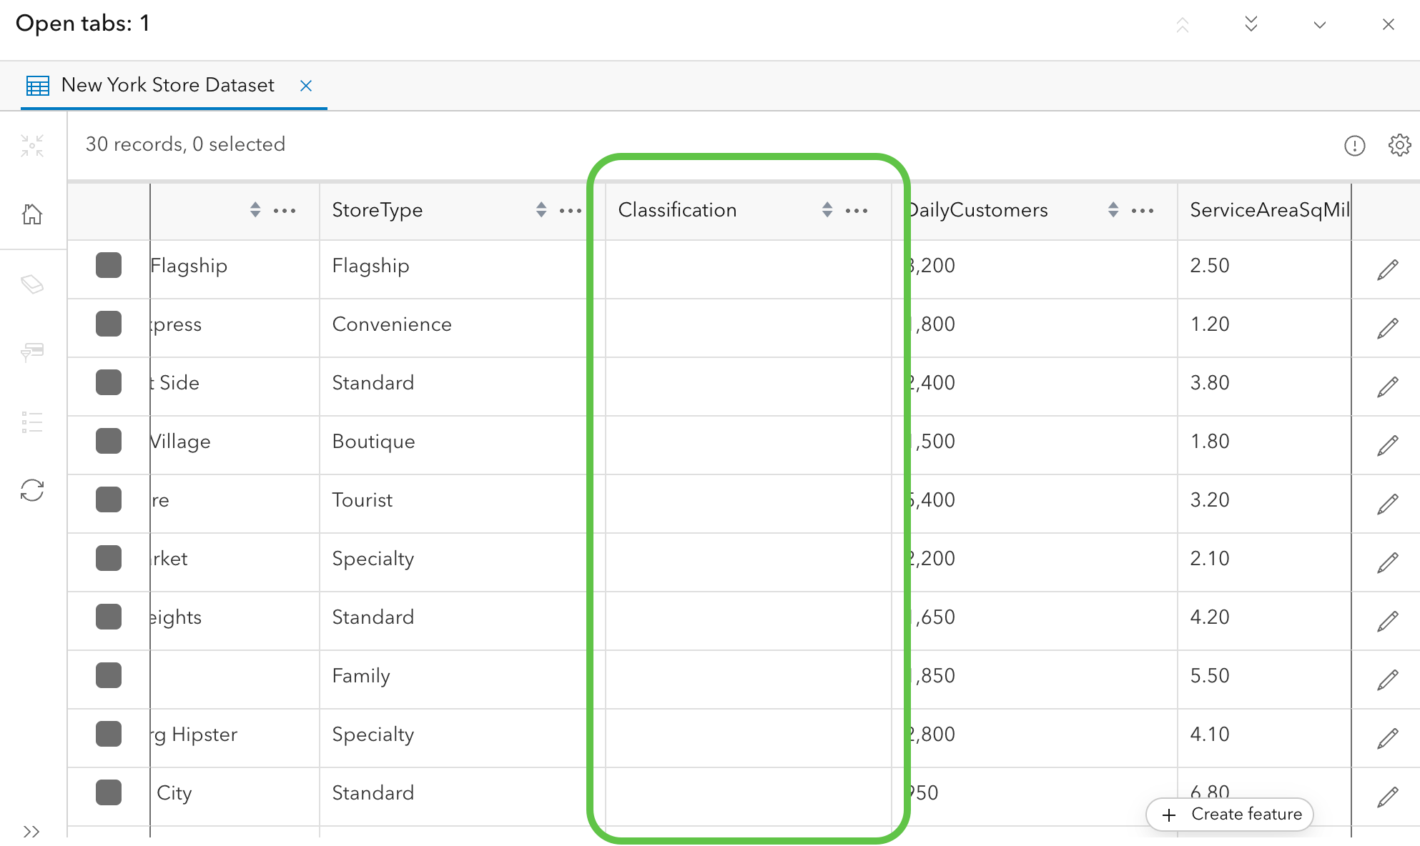
Task: Open StoreType column three-dot menu
Action: (x=570, y=211)
